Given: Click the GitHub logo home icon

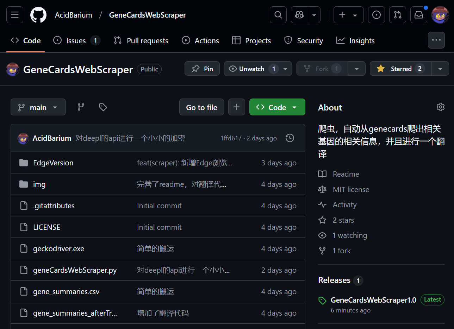Looking at the screenshot, I should click(38, 15).
